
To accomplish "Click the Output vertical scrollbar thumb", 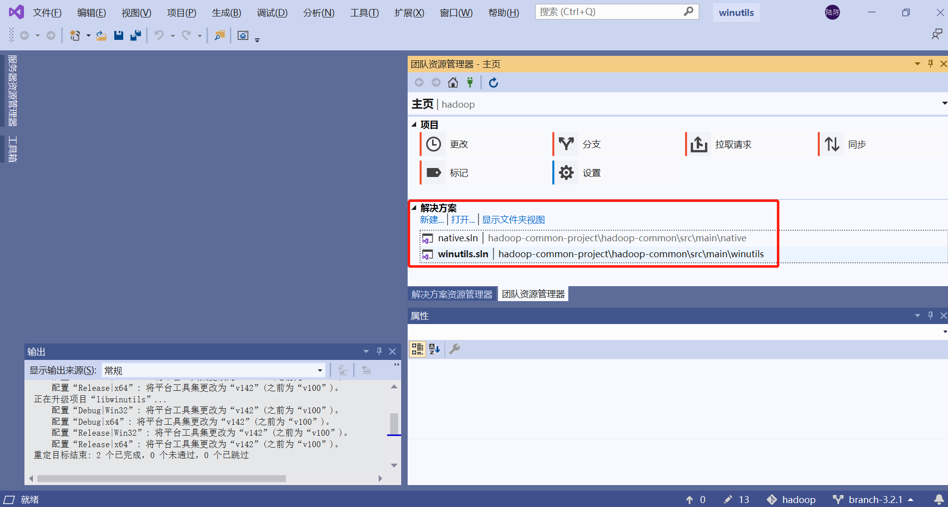I will tap(394, 424).
